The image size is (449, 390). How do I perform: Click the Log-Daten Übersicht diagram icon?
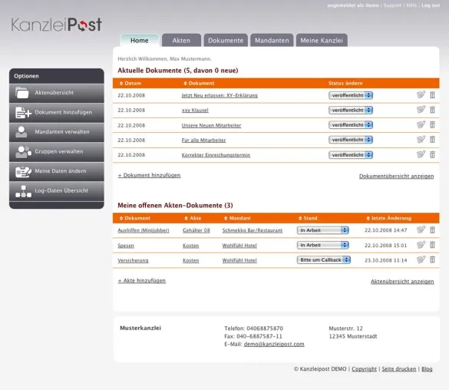point(23,191)
